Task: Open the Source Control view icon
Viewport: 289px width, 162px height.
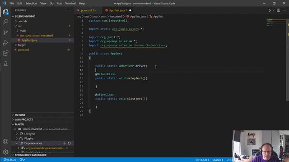Action: 5,32
